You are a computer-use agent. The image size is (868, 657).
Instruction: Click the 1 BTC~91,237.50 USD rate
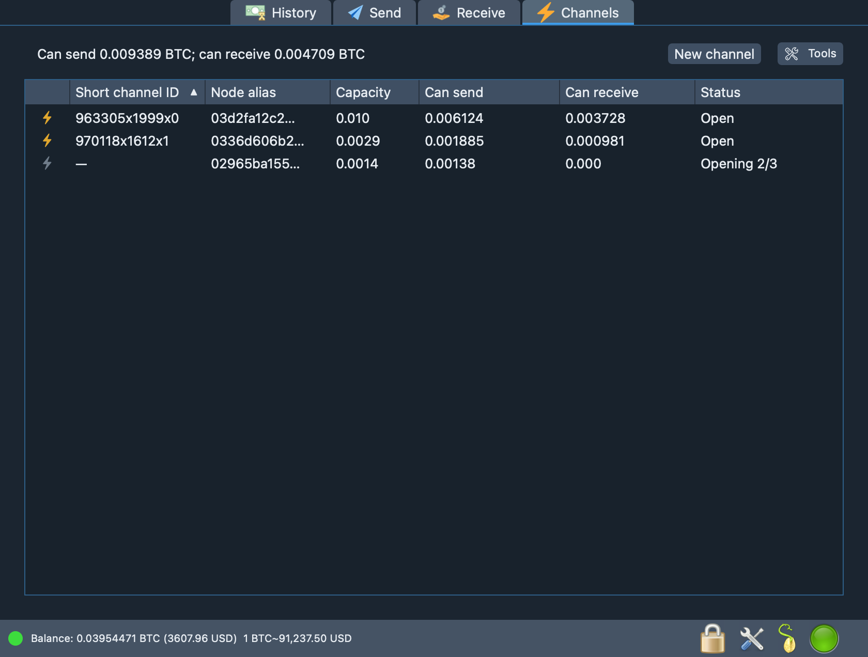coord(298,638)
